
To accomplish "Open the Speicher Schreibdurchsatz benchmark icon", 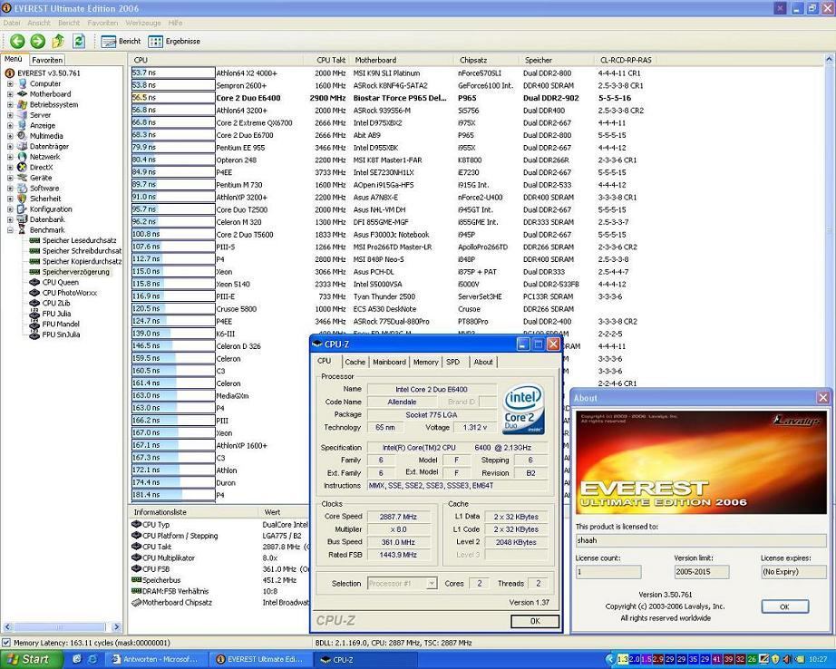I will pos(34,251).
